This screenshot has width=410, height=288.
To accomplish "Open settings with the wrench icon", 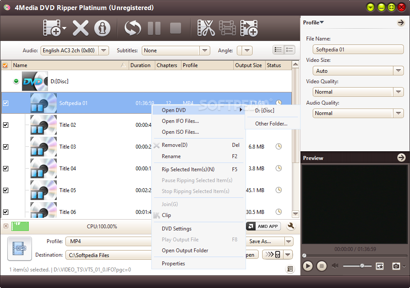I will (291, 226).
